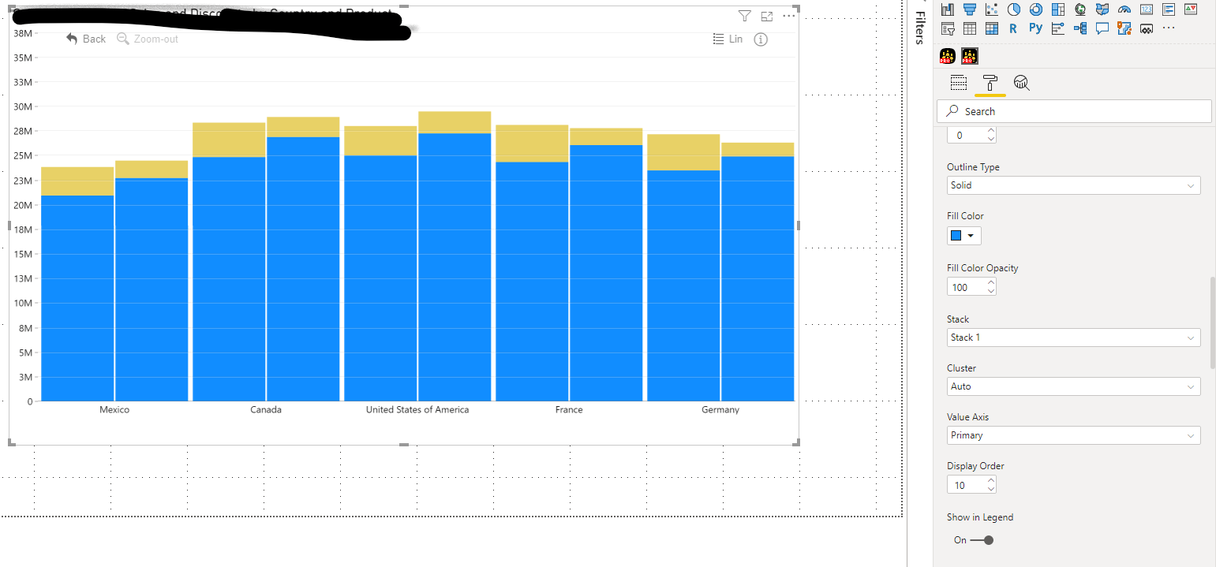The image size is (1216, 567).
Task: Open the Value Axis dropdown set to Primary
Action: [x=1074, y=435]
